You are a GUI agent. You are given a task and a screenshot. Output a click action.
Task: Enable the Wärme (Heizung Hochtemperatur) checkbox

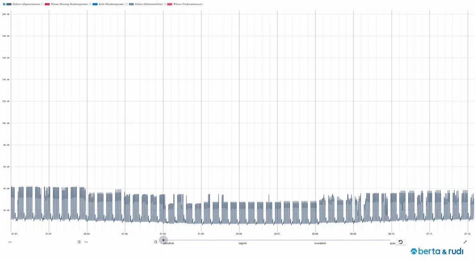(x=42, y=4)
